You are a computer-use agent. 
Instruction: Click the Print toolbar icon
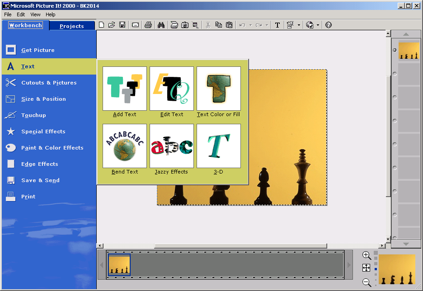148,25
